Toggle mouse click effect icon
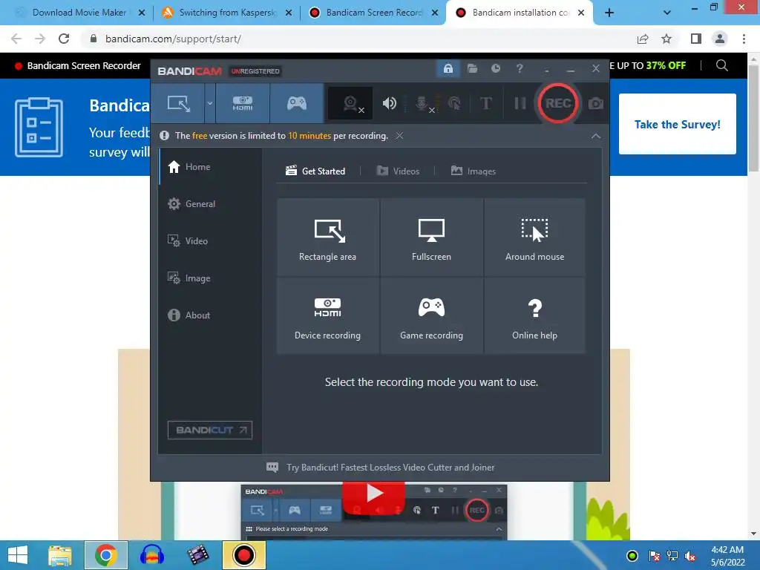Viewport: 760px width, 570px height. point(454,103)
